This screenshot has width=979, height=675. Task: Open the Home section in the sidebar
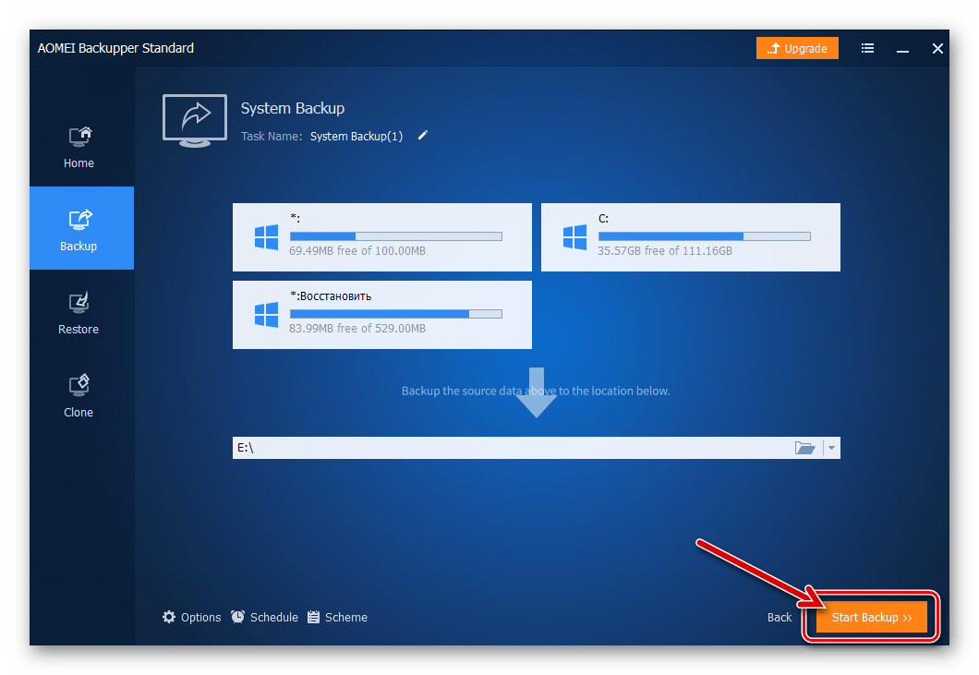[x=79, y=148]
